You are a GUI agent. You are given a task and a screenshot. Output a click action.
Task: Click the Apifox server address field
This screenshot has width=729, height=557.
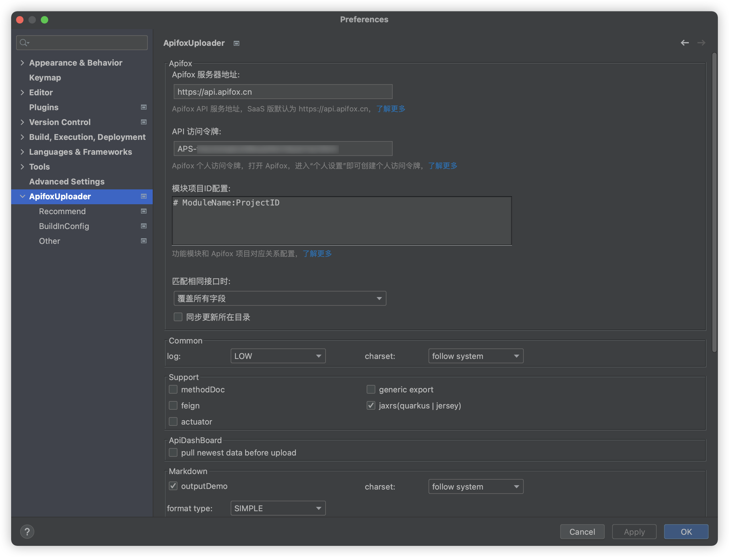coord(283,92)
